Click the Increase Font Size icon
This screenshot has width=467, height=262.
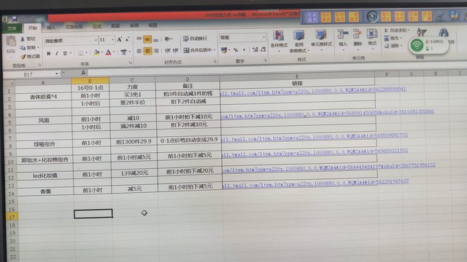pos(120,39)
